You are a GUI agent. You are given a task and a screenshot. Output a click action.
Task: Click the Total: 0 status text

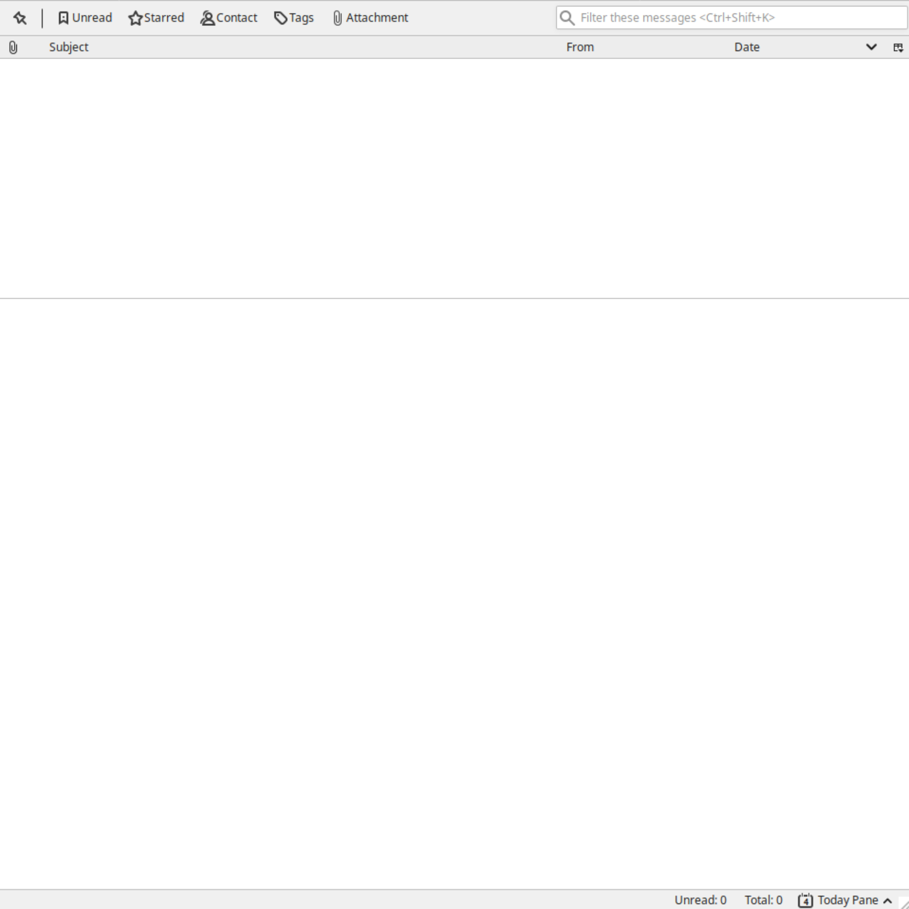click(x=763, y=900)
